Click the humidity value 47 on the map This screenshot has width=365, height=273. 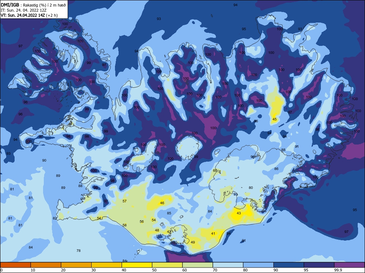pos(169,232)
